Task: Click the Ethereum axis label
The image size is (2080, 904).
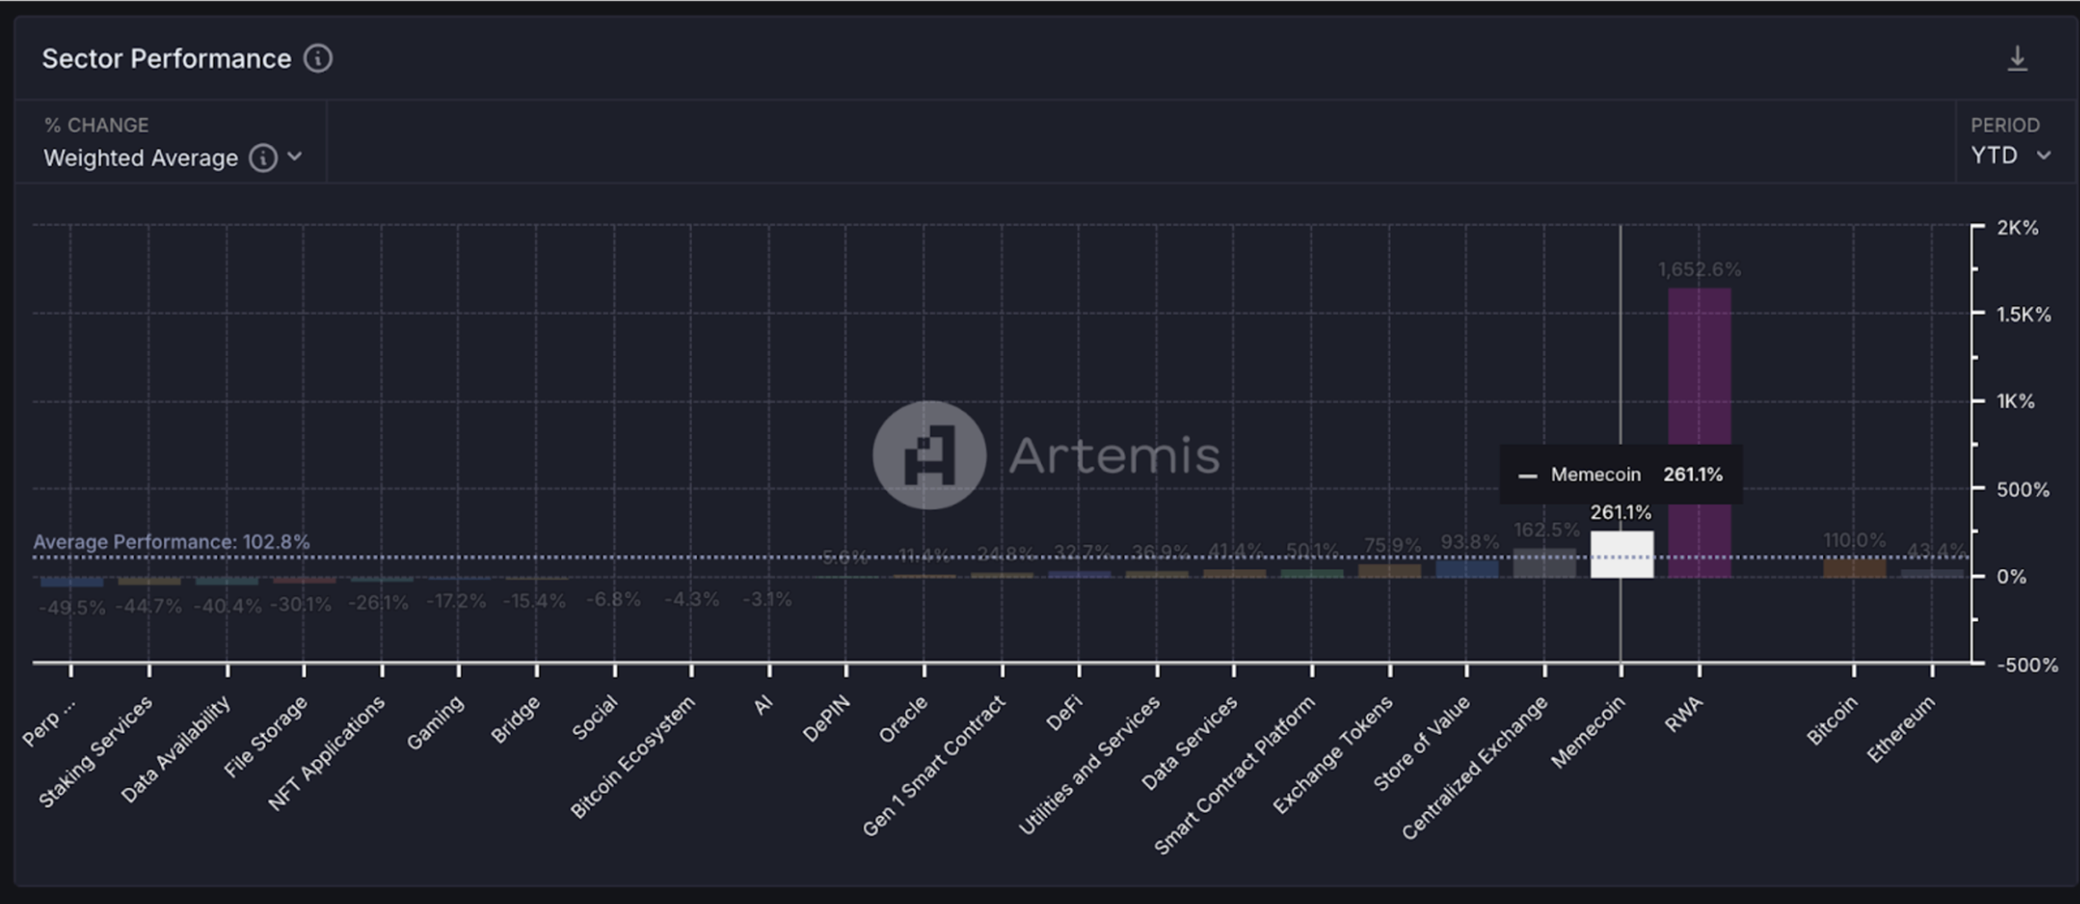Action: [1900, 729]
